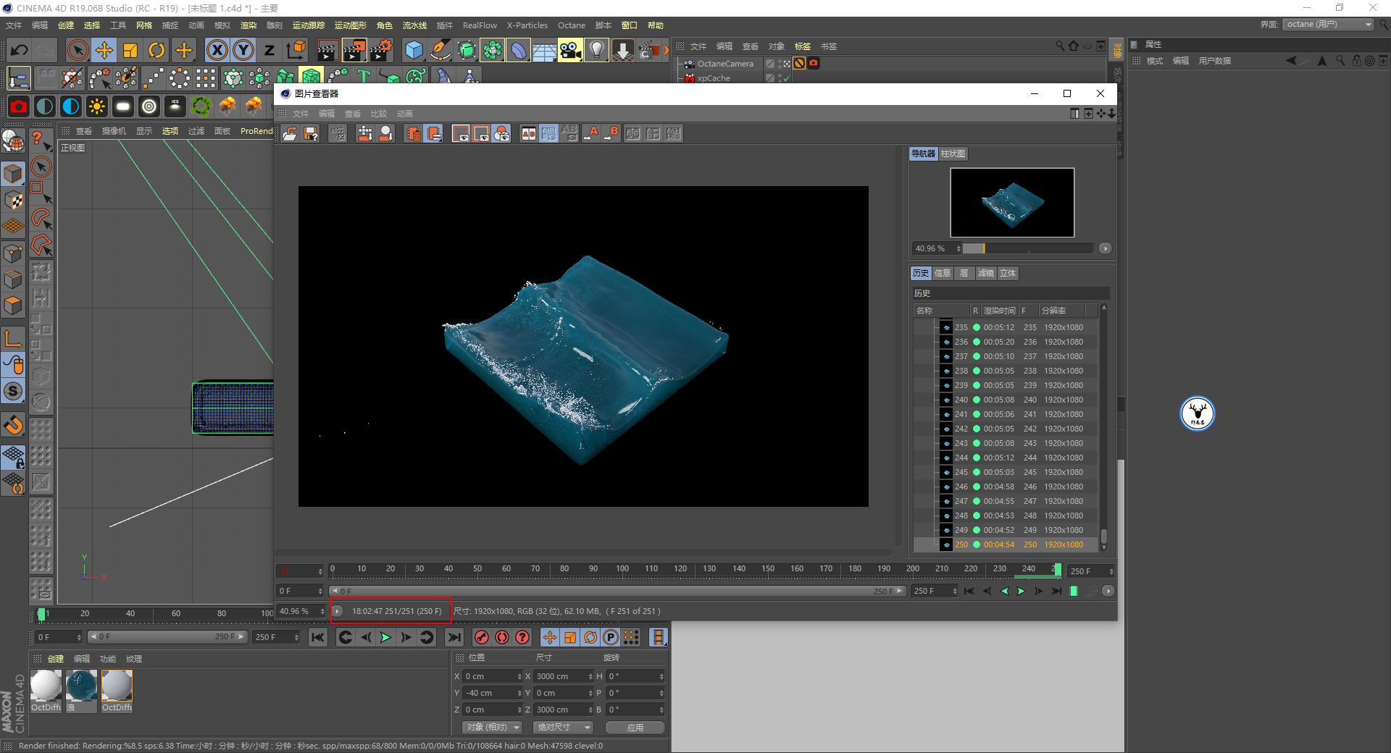Viewport: 1391px width, 753px height.
Task: Select the Rotate tool in top toolbar
Action: [156, 50]
